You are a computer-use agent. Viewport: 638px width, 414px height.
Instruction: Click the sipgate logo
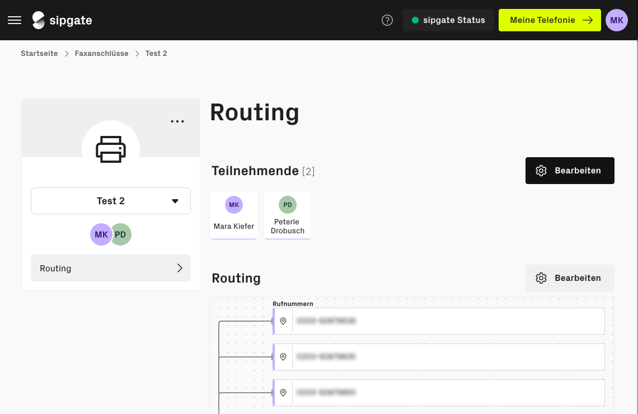tap(62, 20)
